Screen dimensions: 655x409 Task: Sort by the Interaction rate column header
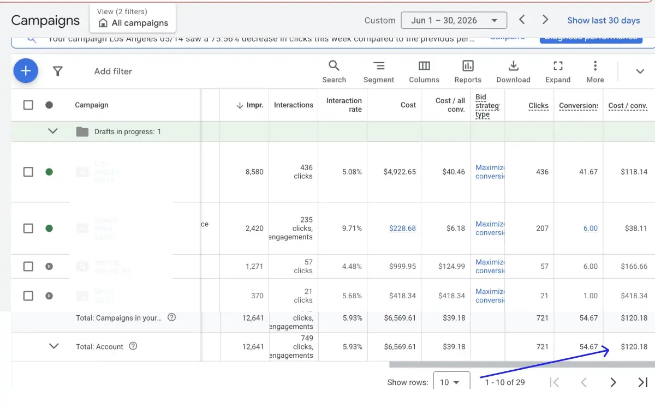[344, 105]
